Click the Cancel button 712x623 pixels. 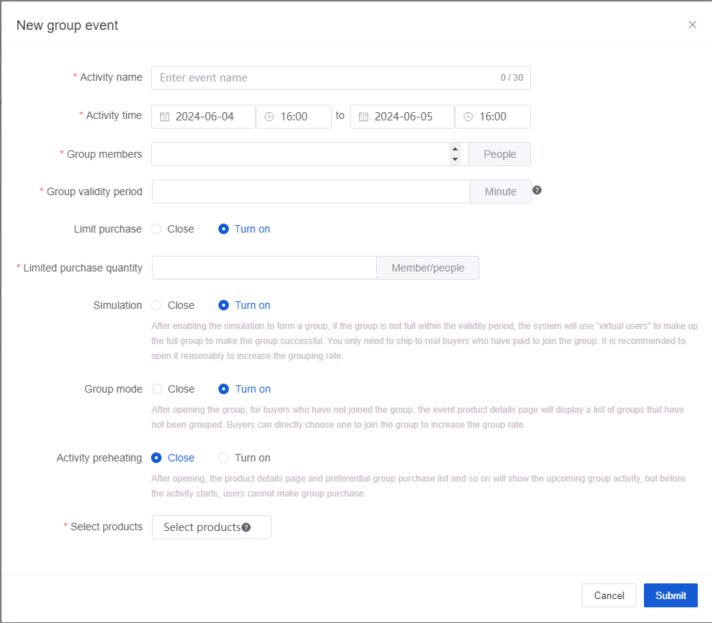[609, 595]
